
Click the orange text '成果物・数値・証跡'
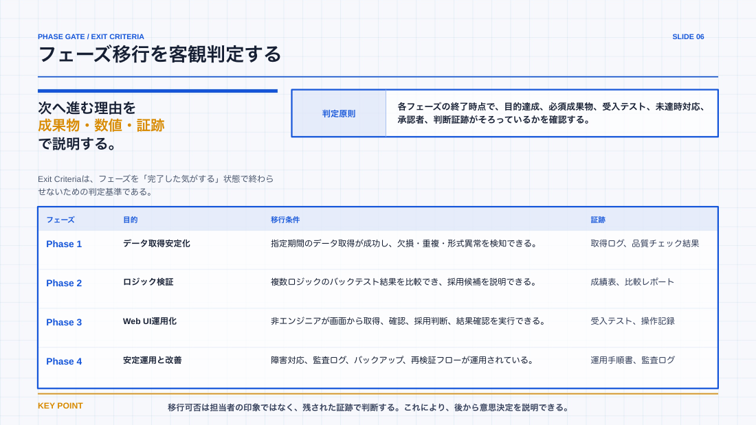101,125
